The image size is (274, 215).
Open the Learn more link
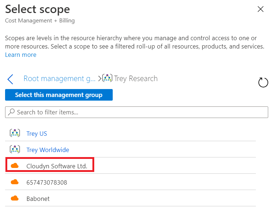21,55
